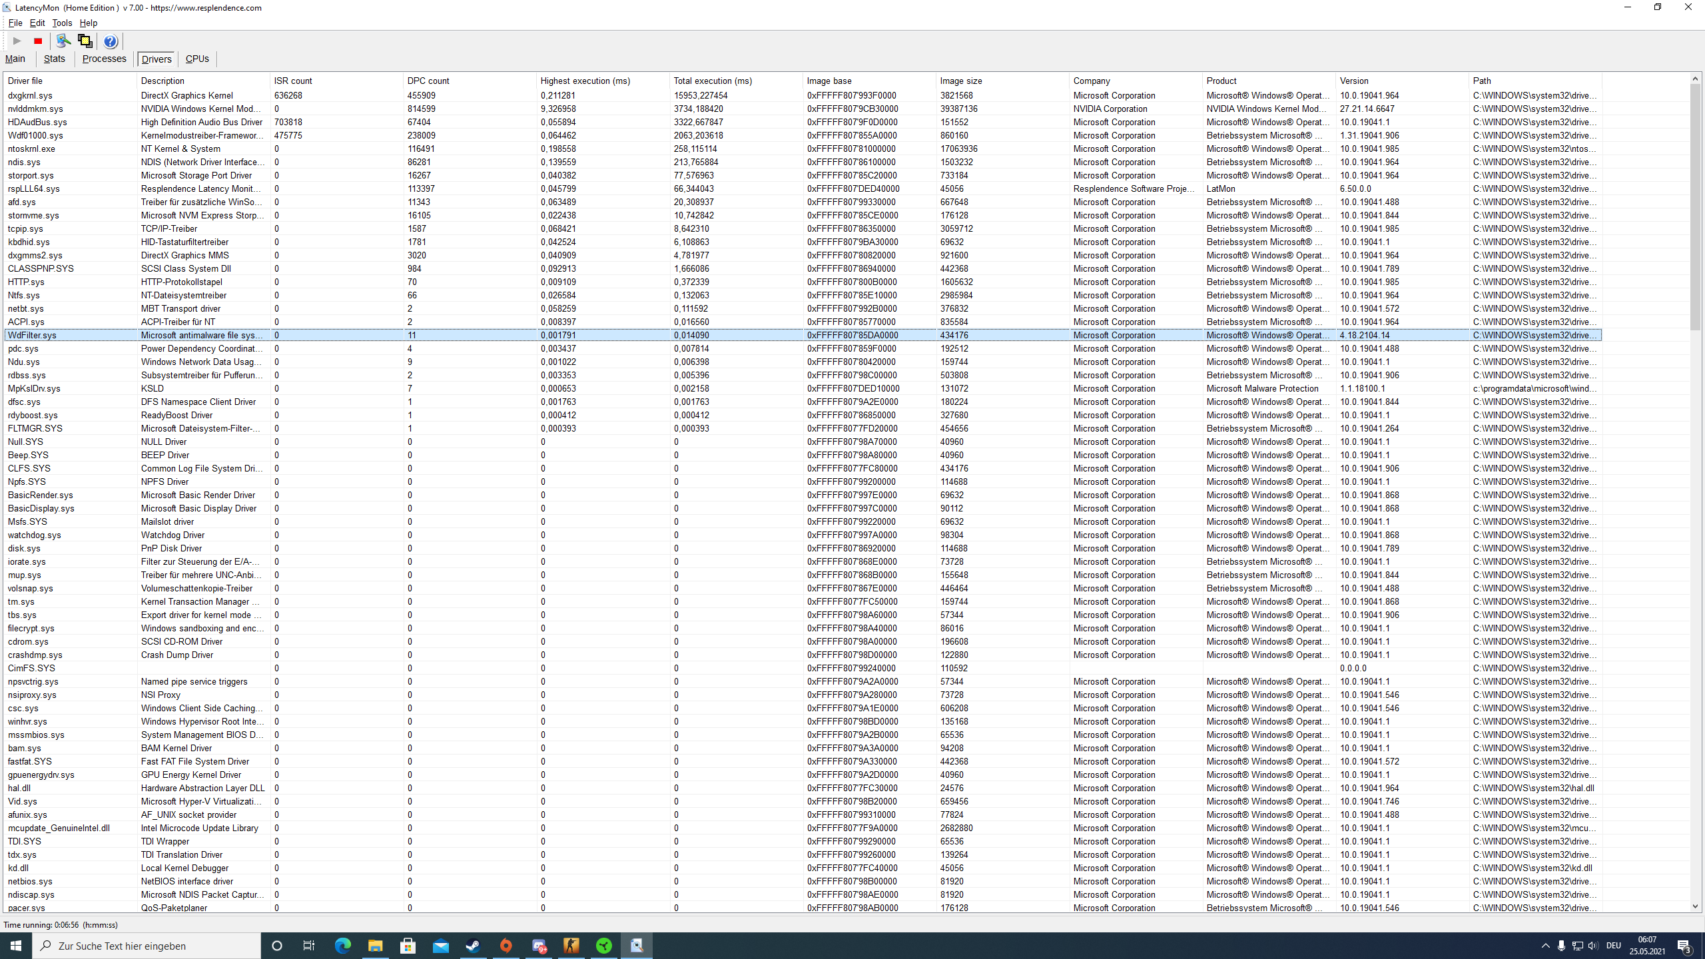1705x959 pixels.
Task: Click the gray Start monitoring play icon
Action: coord(17,41)
